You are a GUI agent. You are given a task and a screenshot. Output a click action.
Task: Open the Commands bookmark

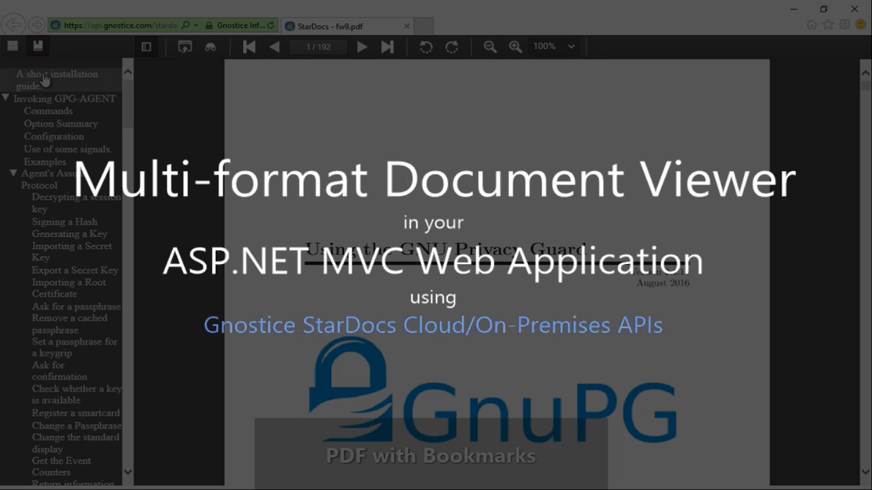pyautogui.click(x=48, y=111)
